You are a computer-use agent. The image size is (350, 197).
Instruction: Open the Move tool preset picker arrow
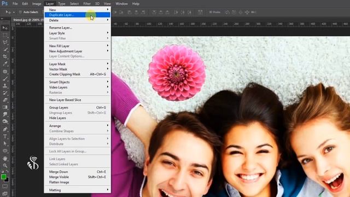pyautogui.click(x=14, y=12)
